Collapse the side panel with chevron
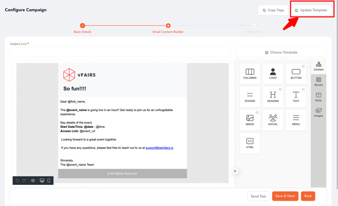This screenshot has width=338, height=206. [x=235, y=171]
